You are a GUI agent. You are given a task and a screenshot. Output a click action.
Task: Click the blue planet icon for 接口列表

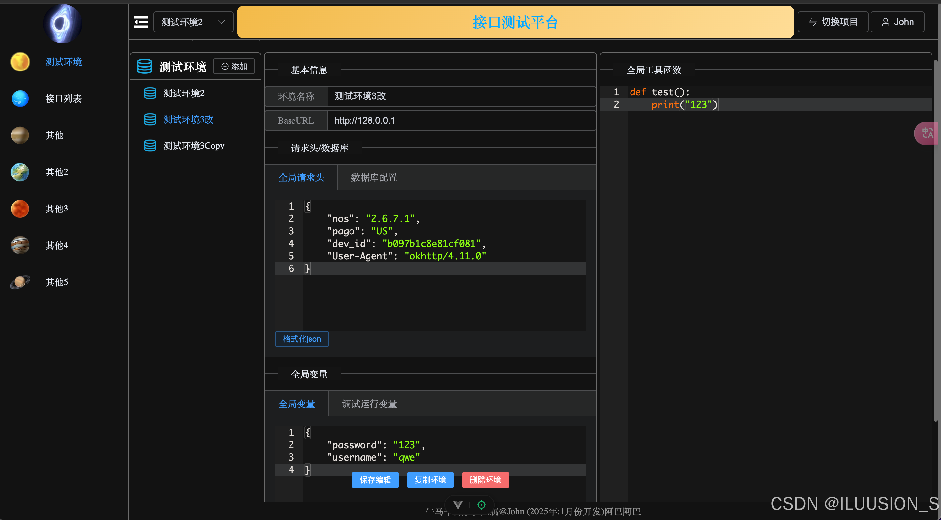coord(20,99)
